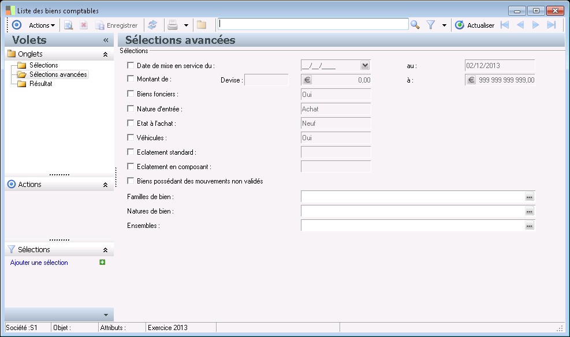Browse Familles de bien ellipsis button
Screen dimensions: 570x337
[x=529, y=197]
